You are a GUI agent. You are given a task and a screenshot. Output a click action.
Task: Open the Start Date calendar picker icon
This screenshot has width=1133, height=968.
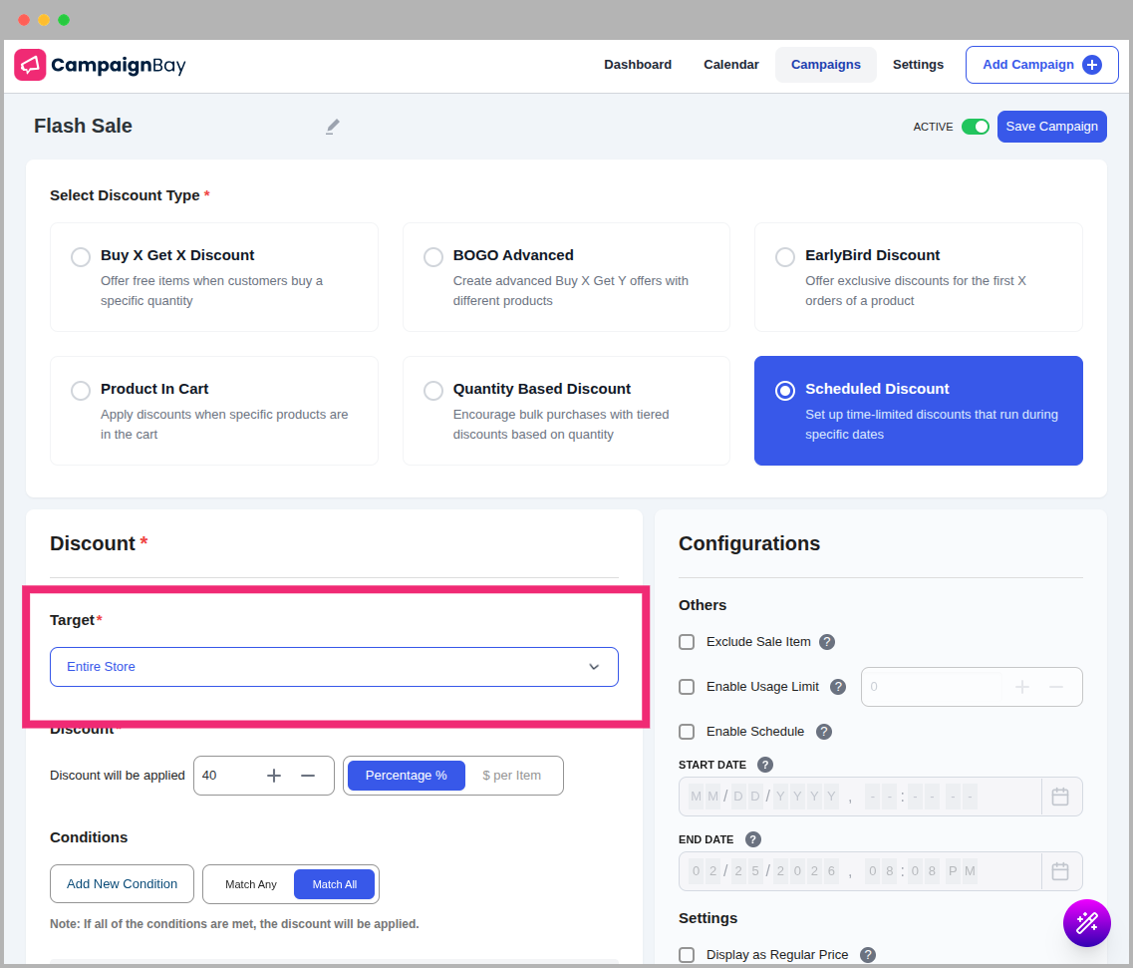tap(1060, 797)
